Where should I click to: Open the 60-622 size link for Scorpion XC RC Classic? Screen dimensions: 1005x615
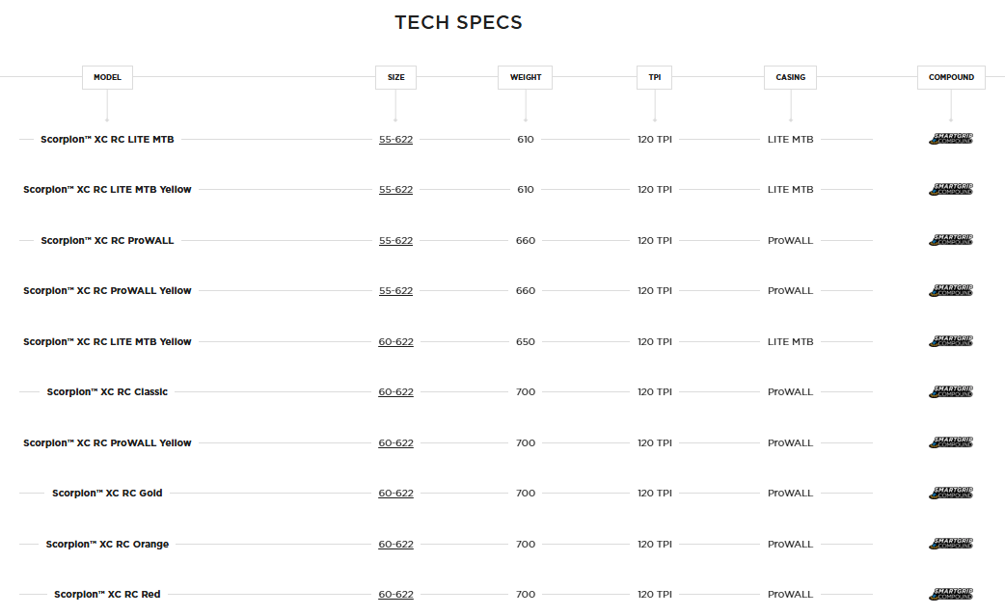pyautogui.click(x=395, y=392)
